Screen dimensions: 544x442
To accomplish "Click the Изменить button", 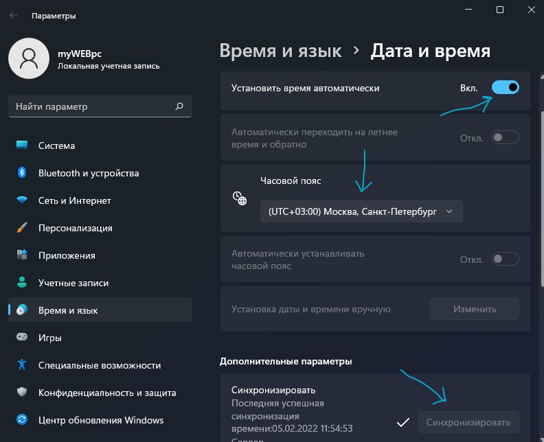I will click(x=474, y=309).
